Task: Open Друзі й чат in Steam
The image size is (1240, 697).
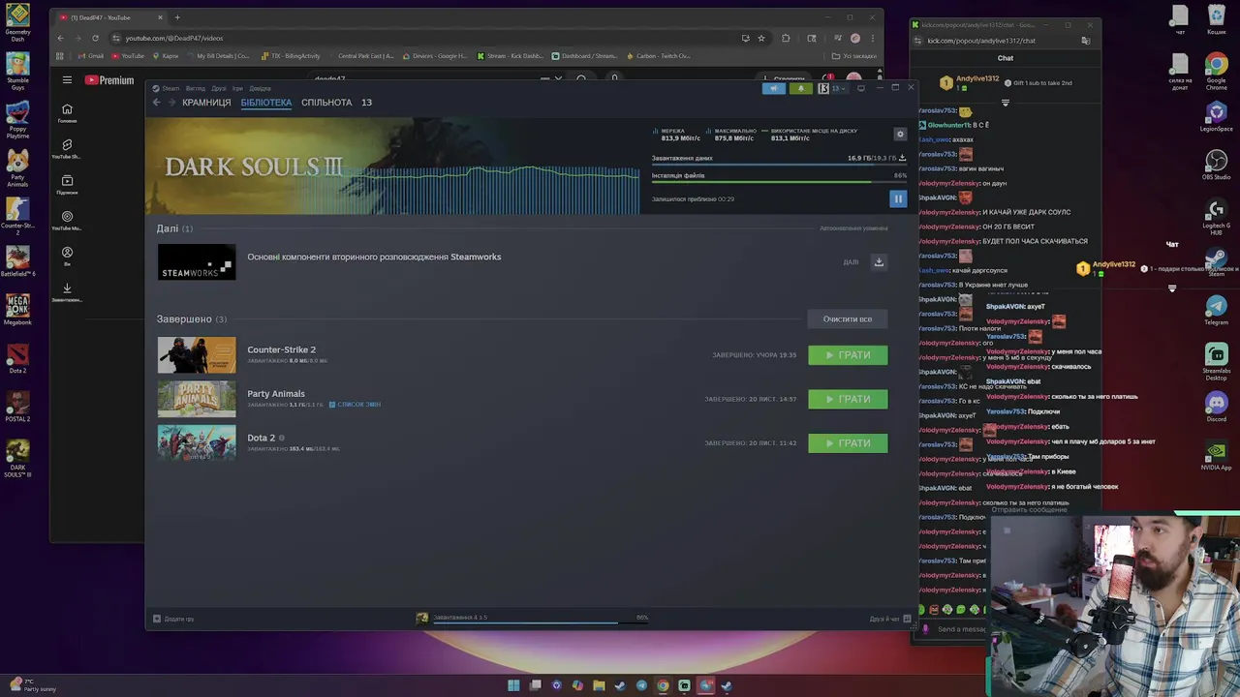Action: click(x=889, y=619)
